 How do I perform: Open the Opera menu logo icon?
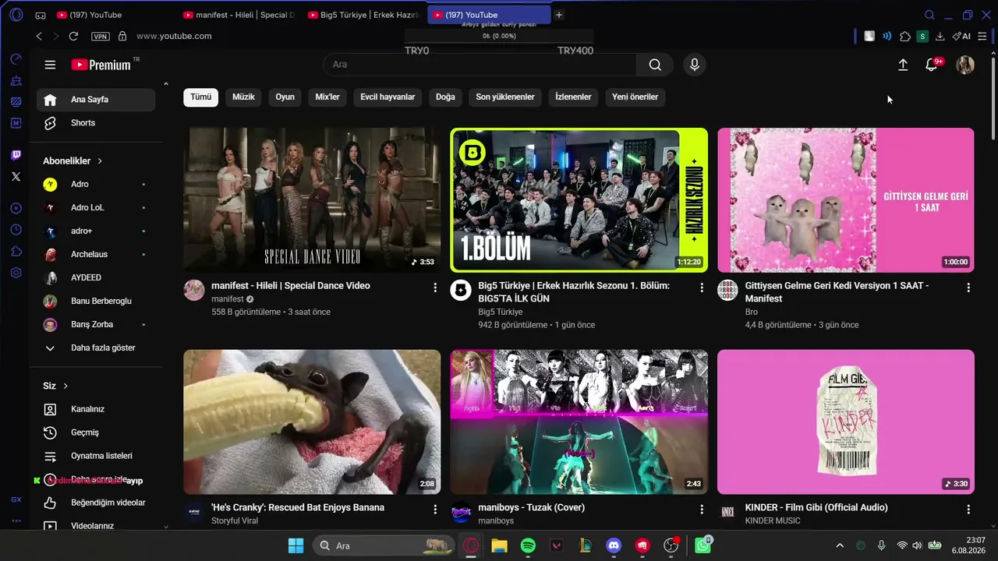pos(16,15)
